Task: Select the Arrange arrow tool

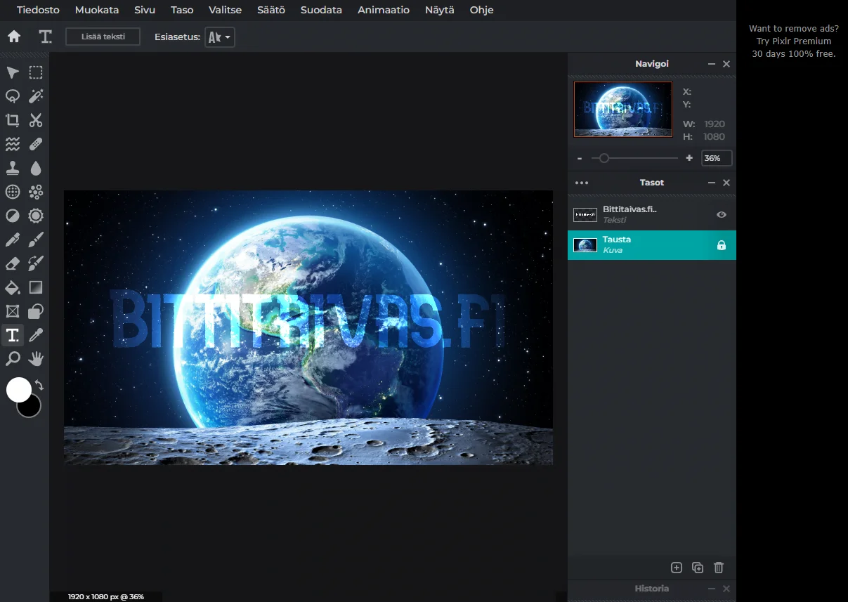Action: click(13, 72)
